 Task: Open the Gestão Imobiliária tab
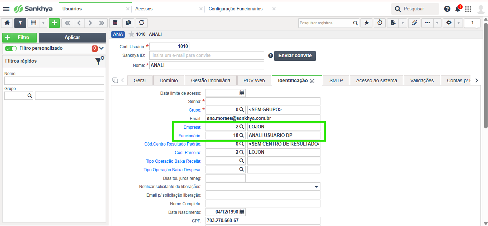coord(211,80)
